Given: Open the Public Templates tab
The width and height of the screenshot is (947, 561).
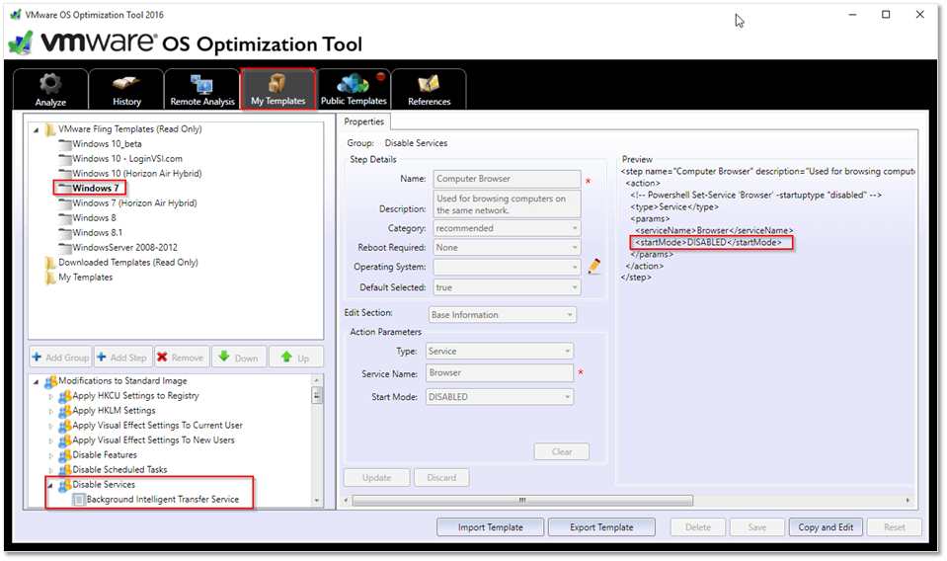Looking at the screenshot, I should point(354,89).
